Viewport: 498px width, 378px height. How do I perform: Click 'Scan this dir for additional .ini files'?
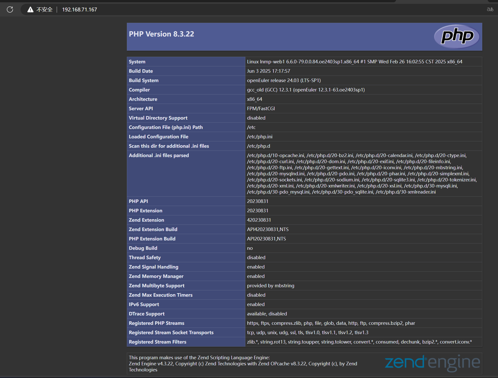pyautogui.click(x=169, y=146)
